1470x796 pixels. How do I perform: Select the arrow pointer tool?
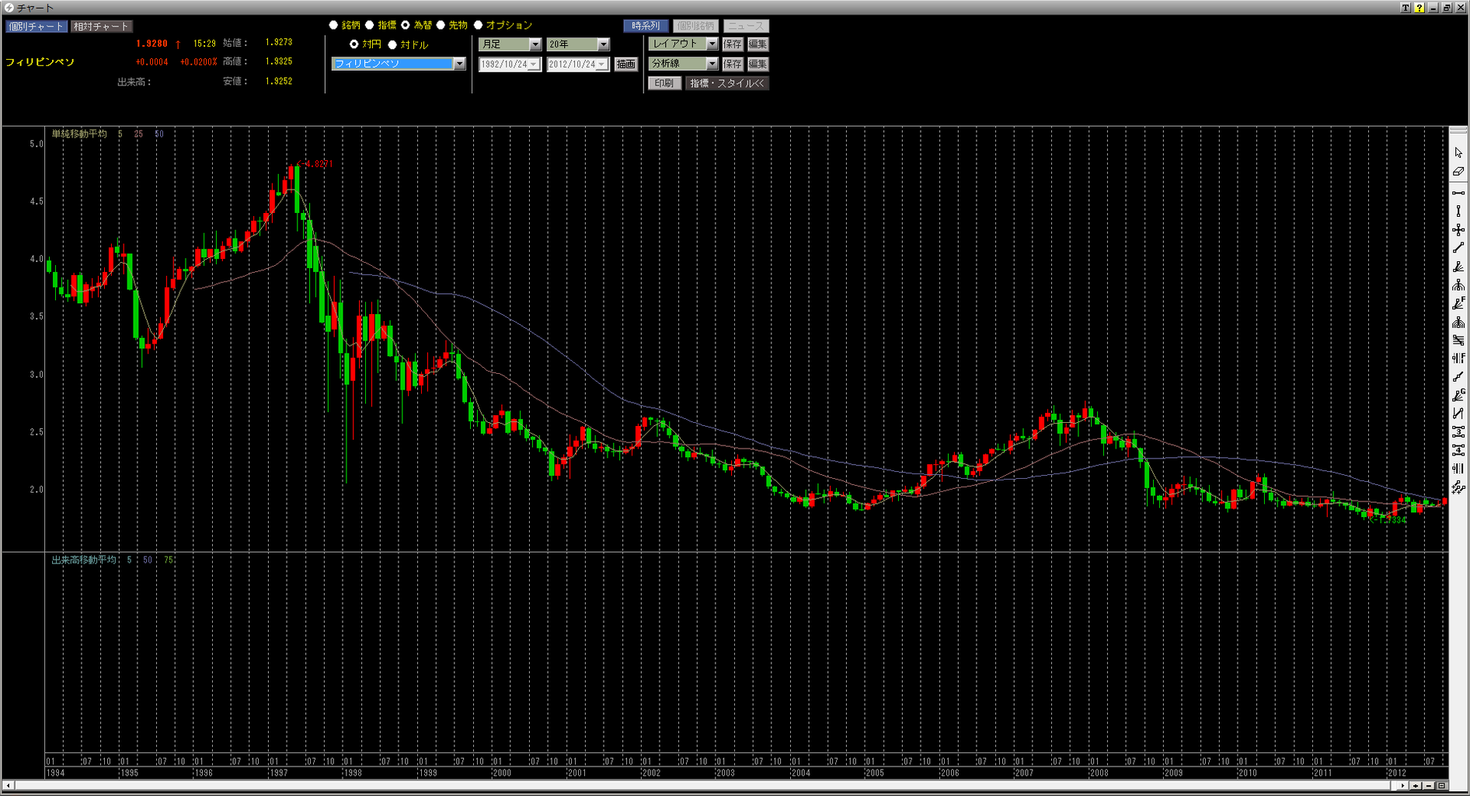1458,153
